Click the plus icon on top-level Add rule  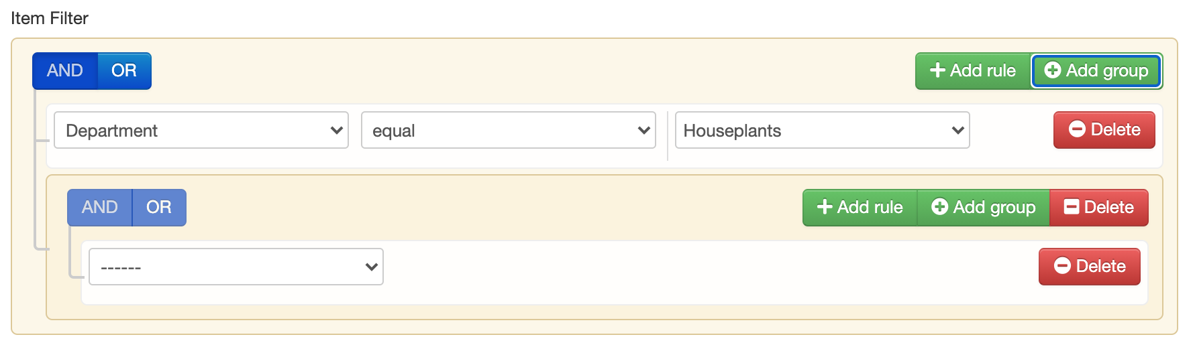tap(937, 70)
